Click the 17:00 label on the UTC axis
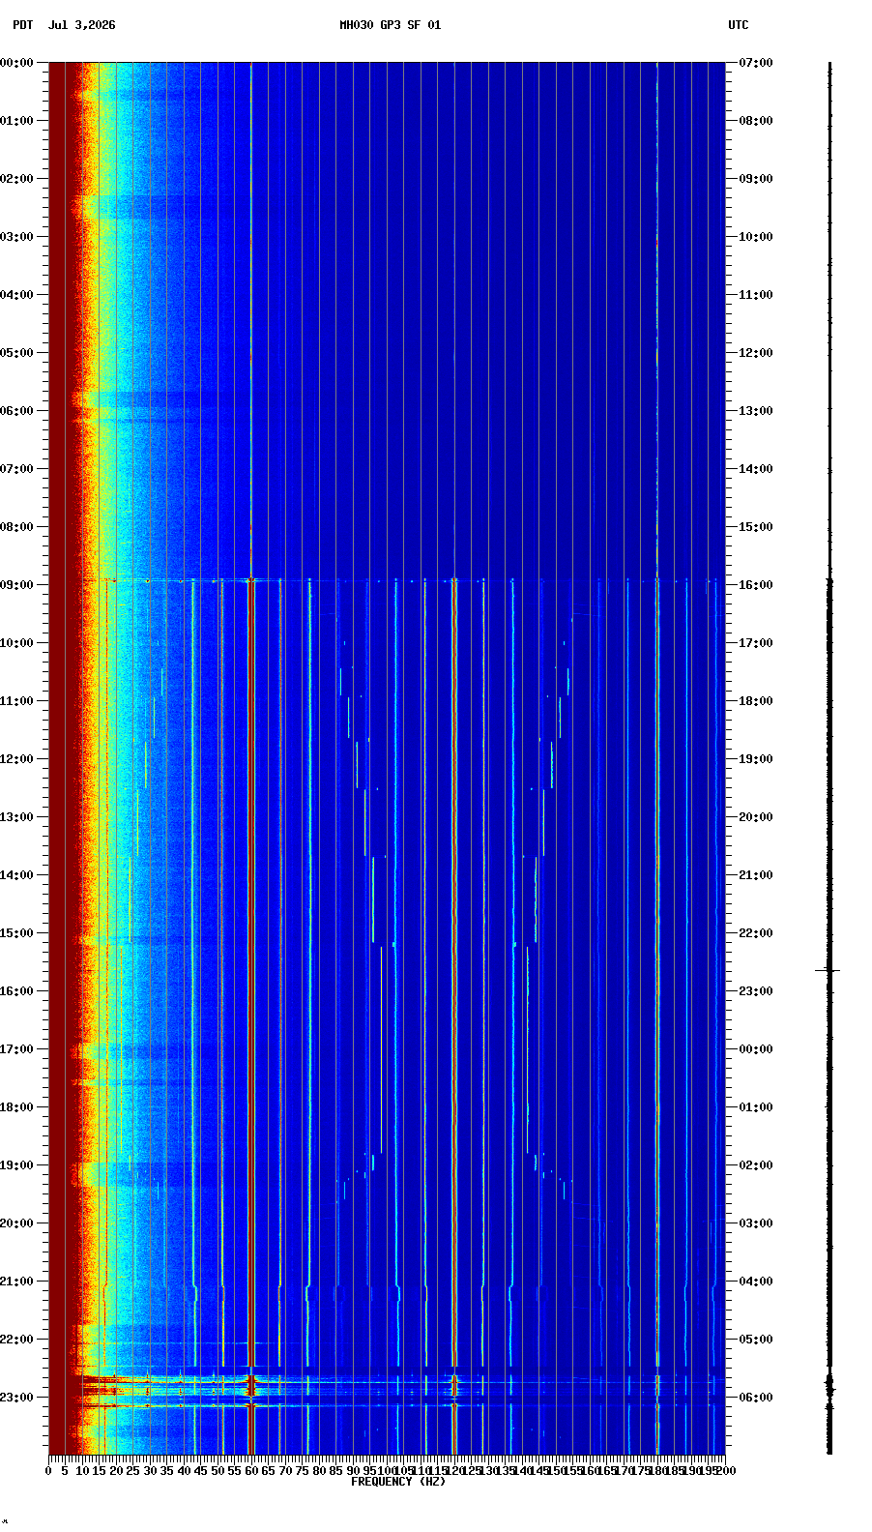The height and width of the screenshot is (1532, 872). pyautogui.click(x=756, y=643)
